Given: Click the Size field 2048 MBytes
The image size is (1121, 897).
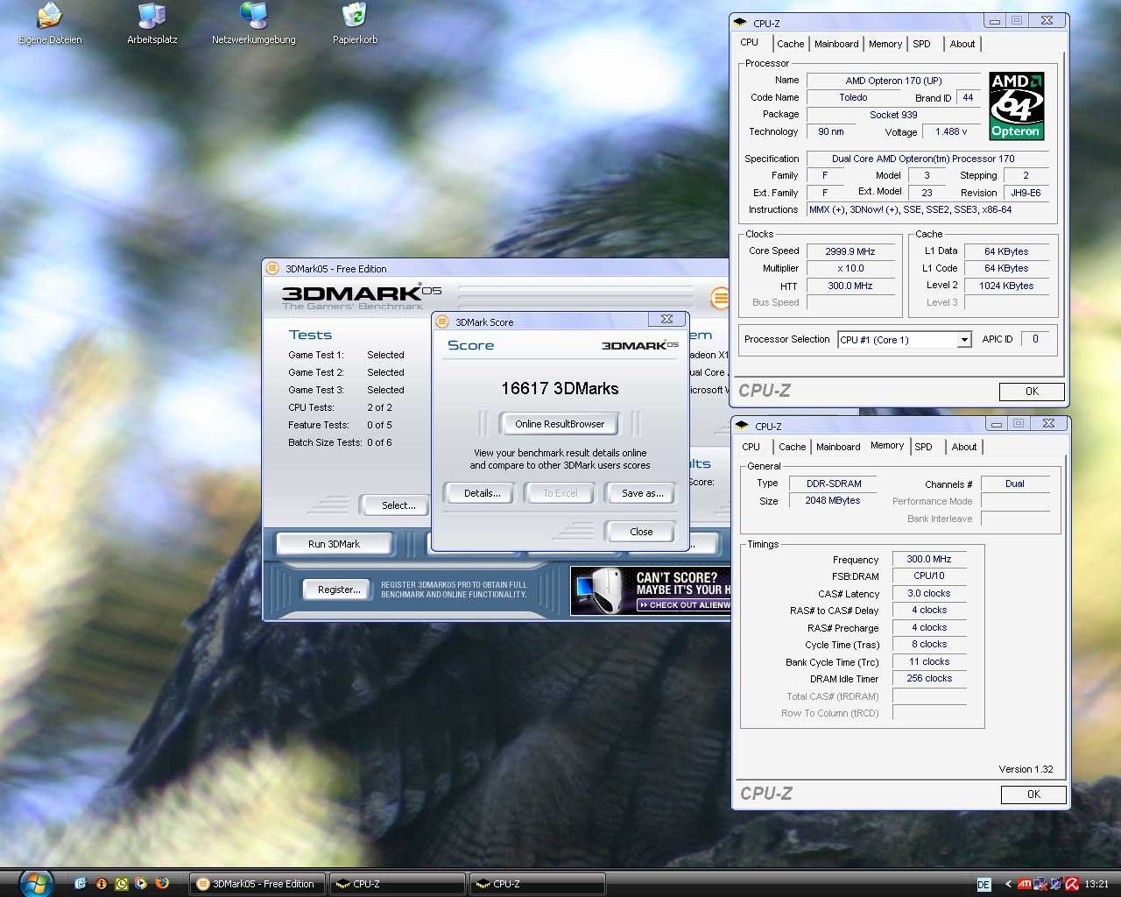Looking at the screenshot, I should coord(833,500).
